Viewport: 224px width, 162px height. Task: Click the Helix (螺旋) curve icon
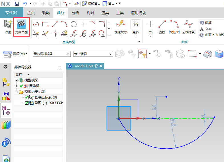(x=202, y=23)
